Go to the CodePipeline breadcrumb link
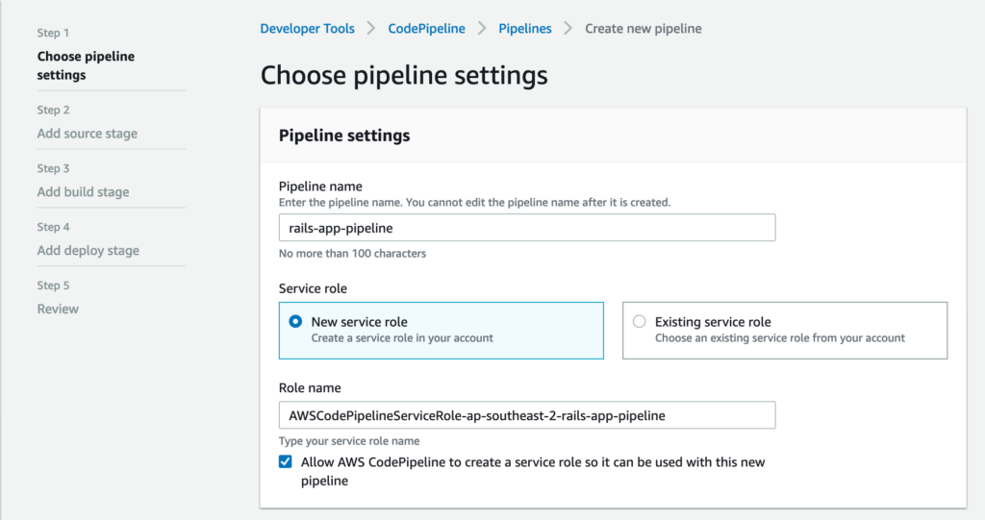 (426, 28)
